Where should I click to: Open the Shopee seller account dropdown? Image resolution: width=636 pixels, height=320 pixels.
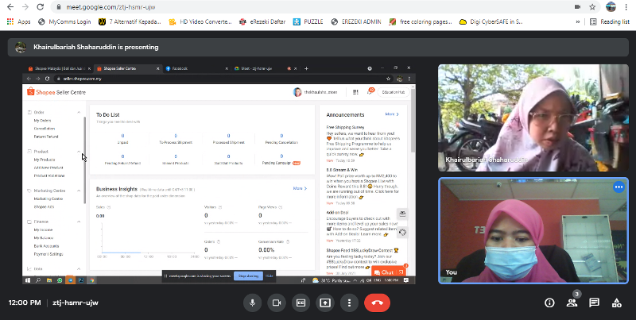[315, 92]
